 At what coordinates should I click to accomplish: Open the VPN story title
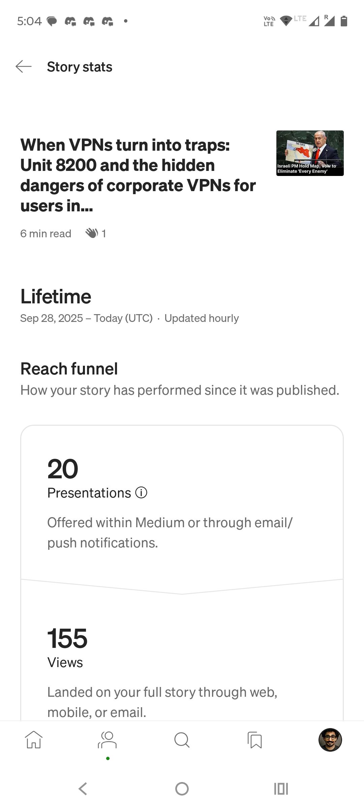pyautogui.click(x=138, y=175)
